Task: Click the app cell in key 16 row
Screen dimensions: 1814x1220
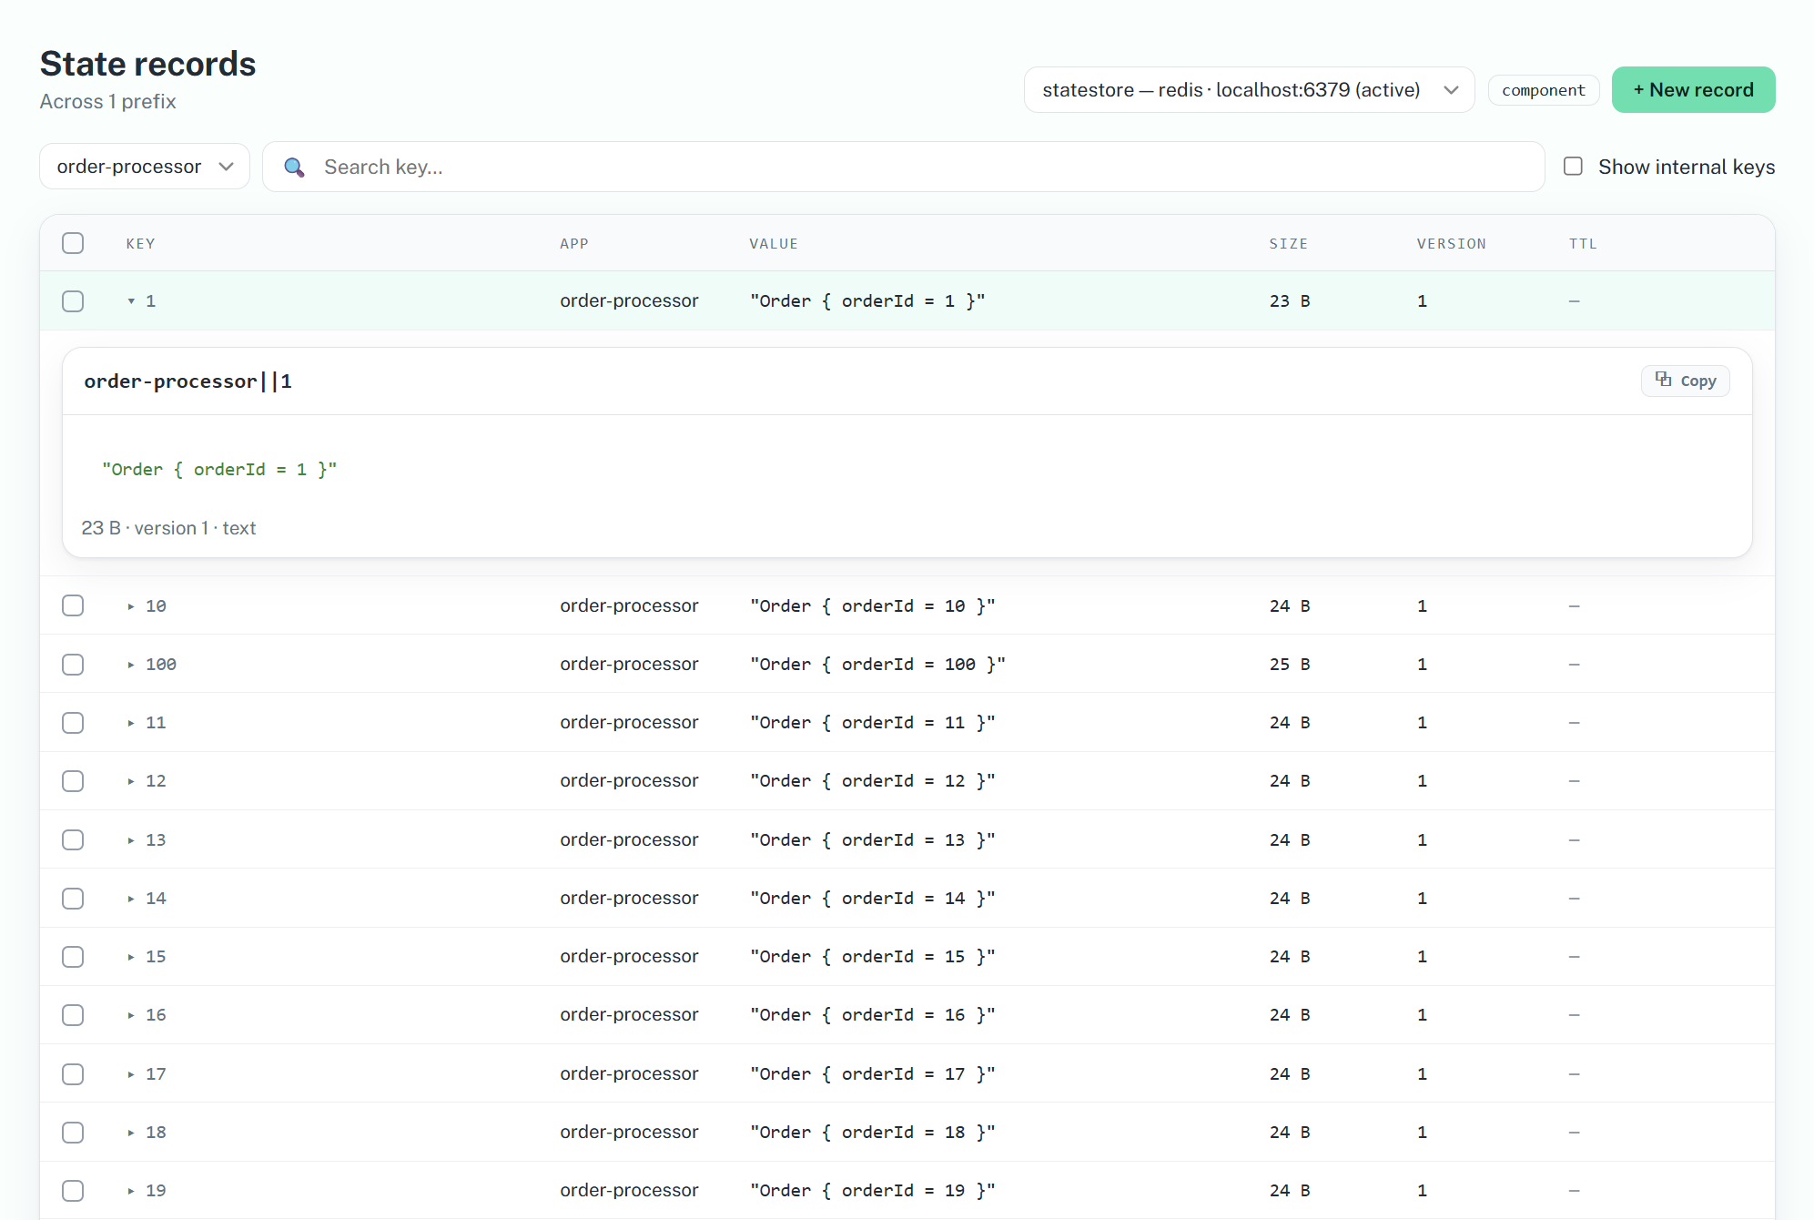Action: [629, 1015]
